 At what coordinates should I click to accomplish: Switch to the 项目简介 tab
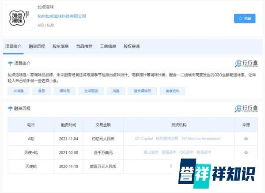click(13, 46)
